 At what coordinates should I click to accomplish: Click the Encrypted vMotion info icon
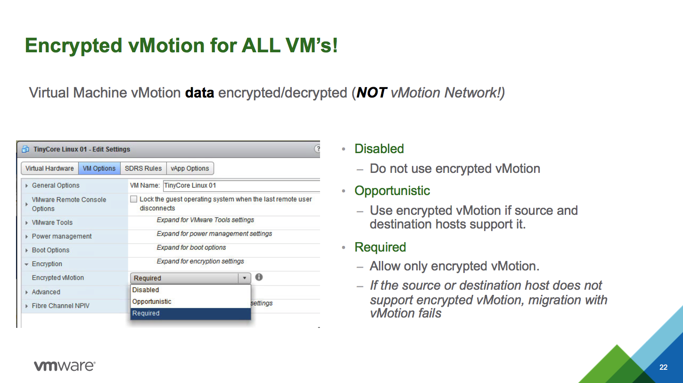(259, 277)
